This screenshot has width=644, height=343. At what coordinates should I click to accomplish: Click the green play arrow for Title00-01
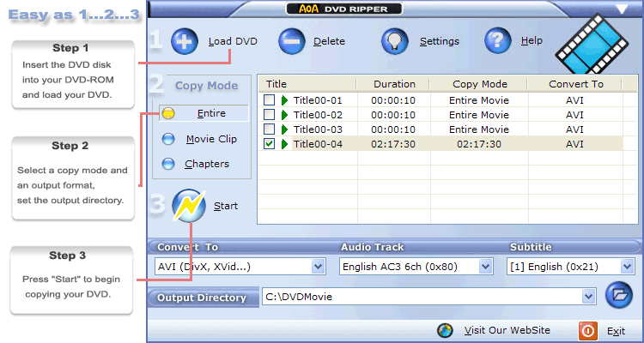tap(284, 100)
